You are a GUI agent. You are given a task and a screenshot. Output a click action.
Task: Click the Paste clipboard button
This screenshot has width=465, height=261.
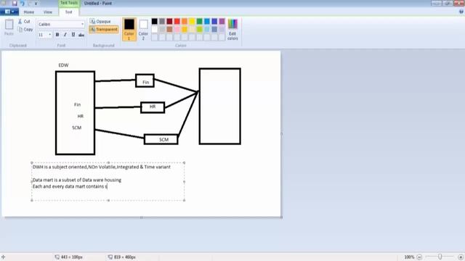point(9,28)
